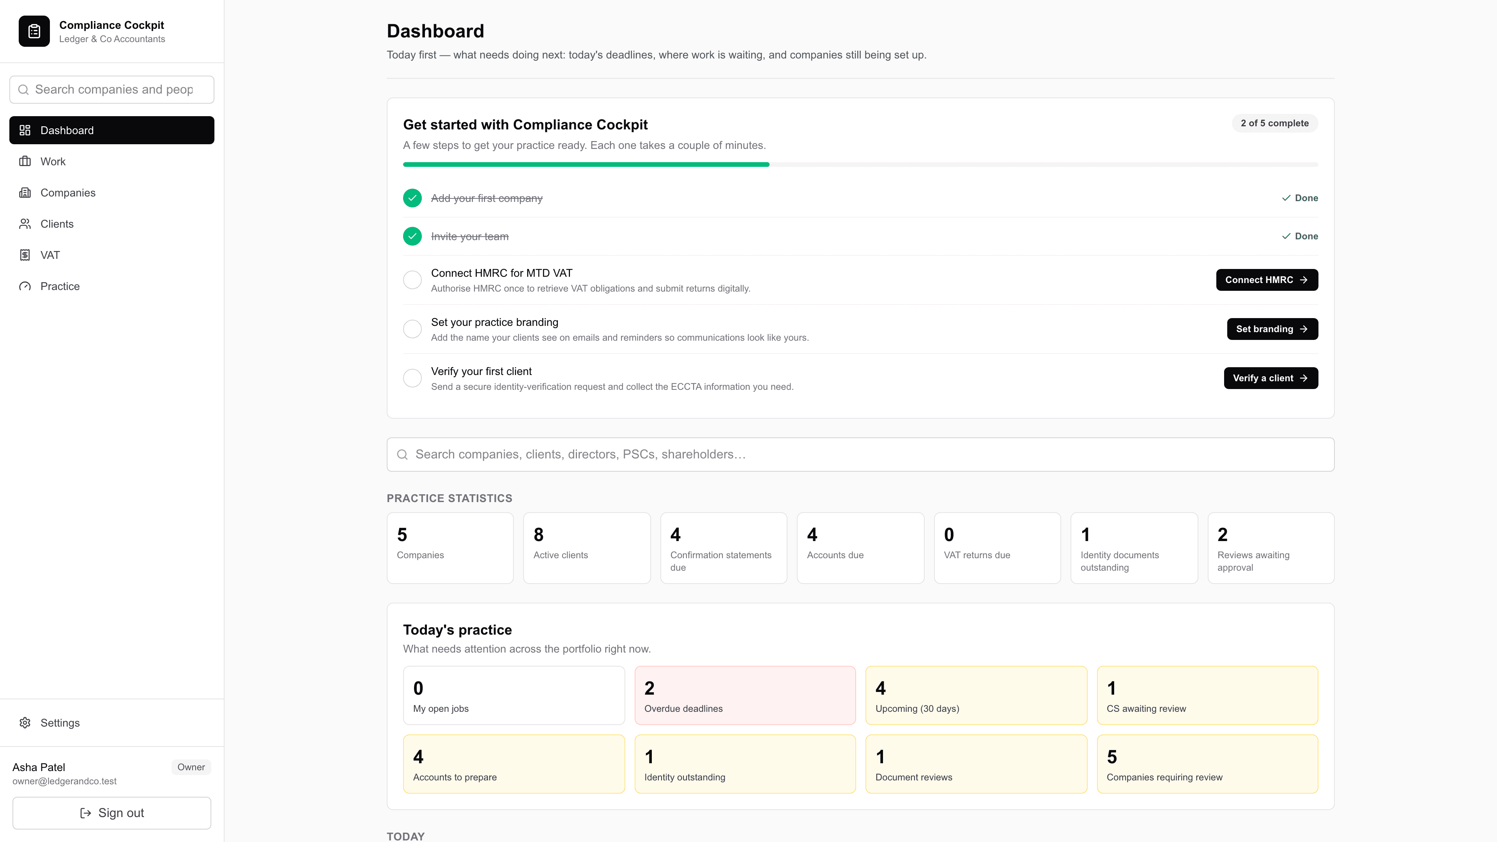The width and height of the screenshot is (1497, 842).
Task: Go to the Work section
Action: [x=111, y=161]
